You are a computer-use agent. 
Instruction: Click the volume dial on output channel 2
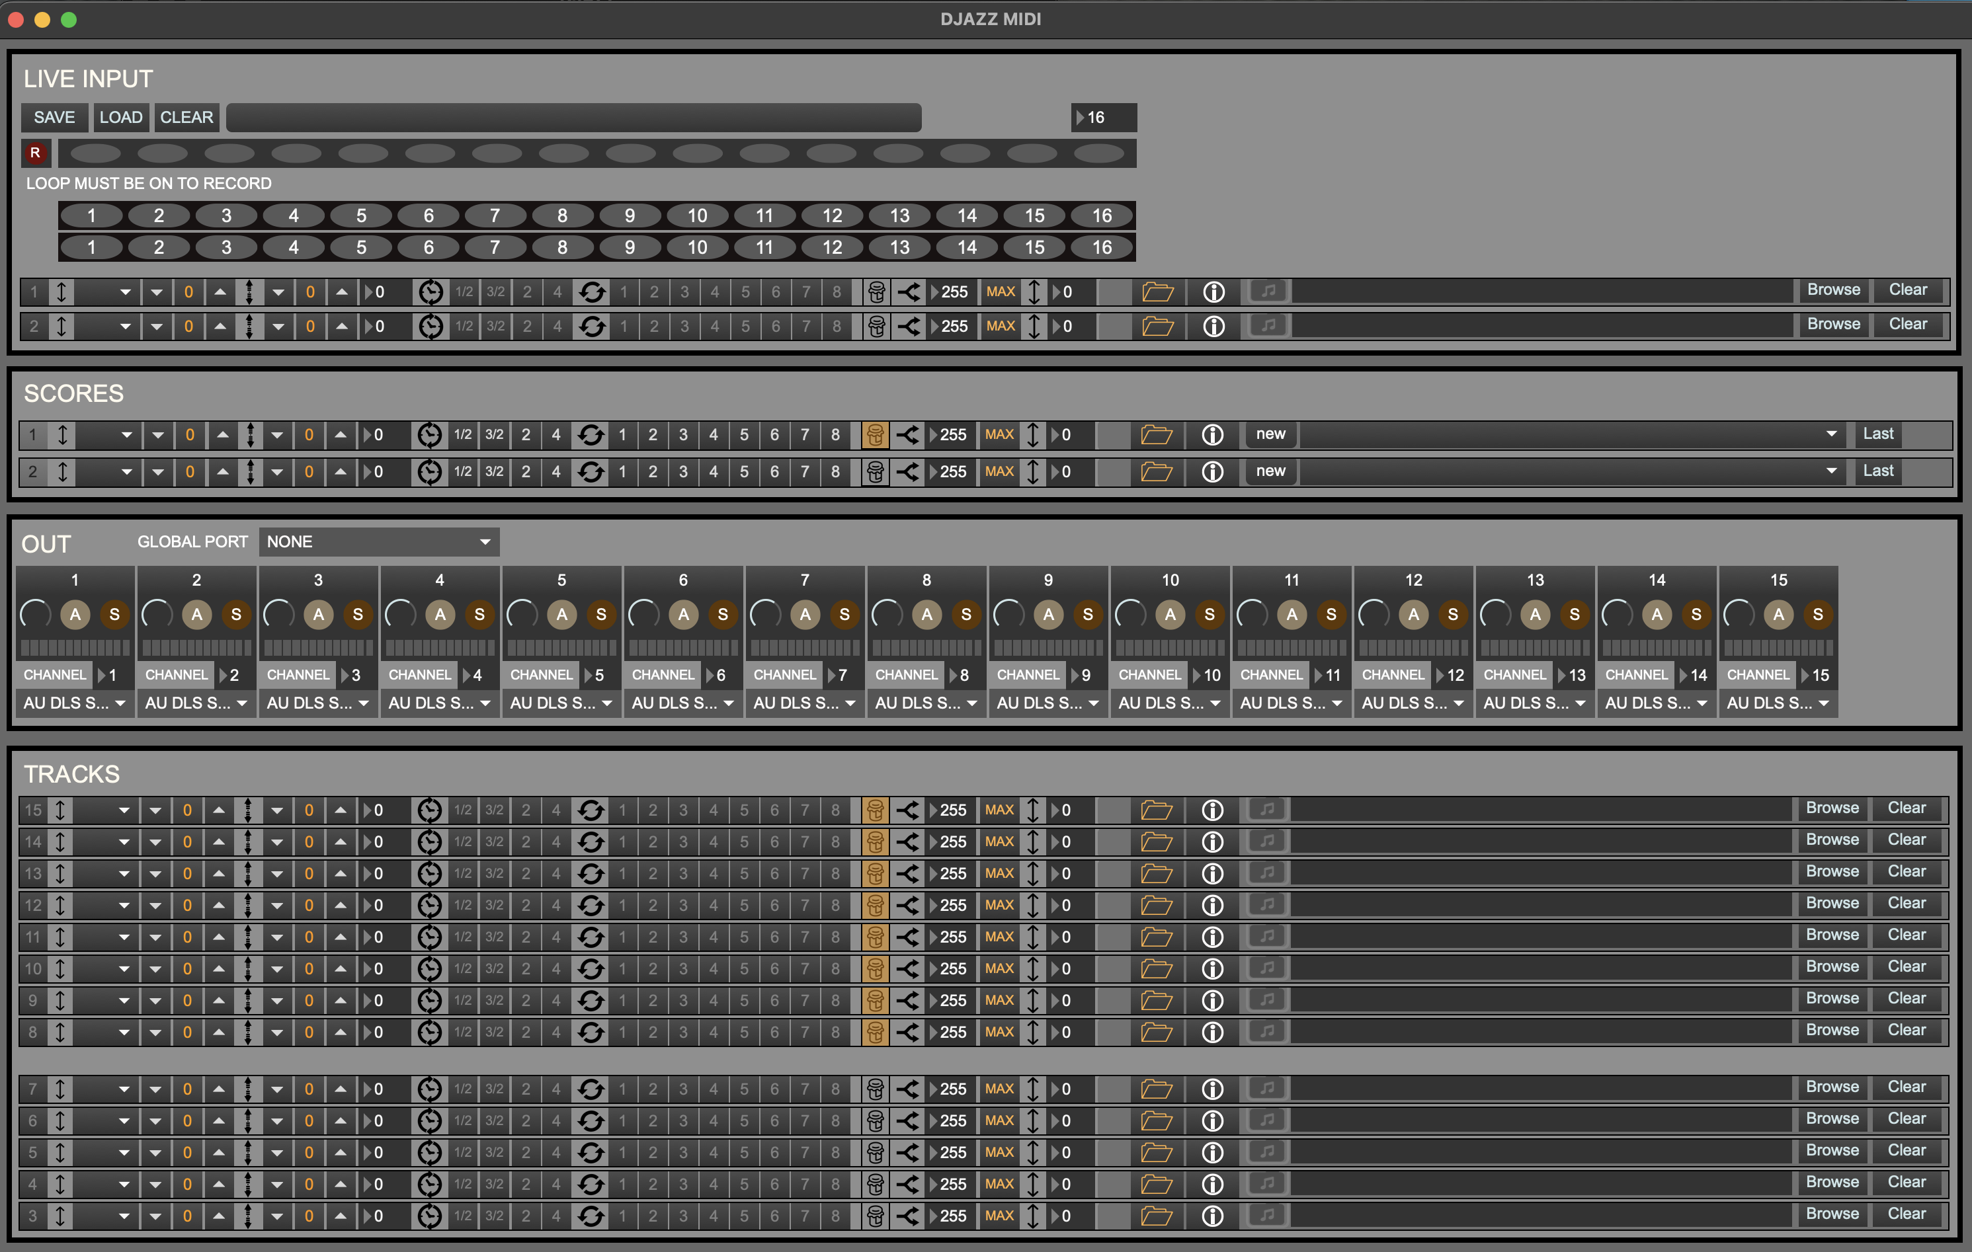157,614
